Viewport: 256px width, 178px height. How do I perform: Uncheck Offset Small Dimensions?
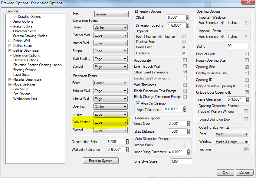pyautogui.click(x=185, y=72)
